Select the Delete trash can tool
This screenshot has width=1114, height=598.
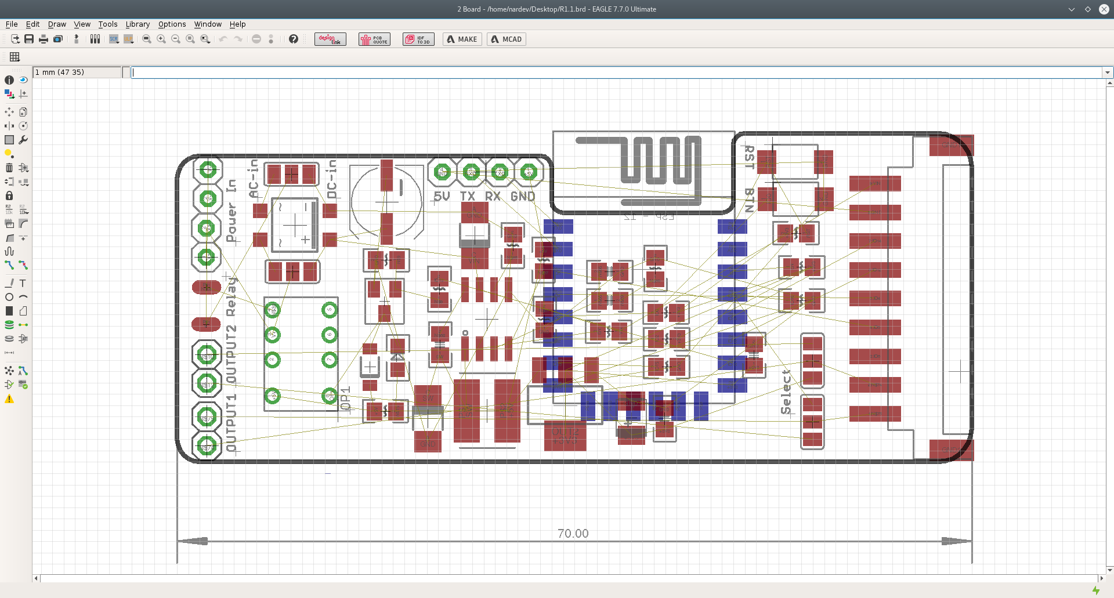9,168
